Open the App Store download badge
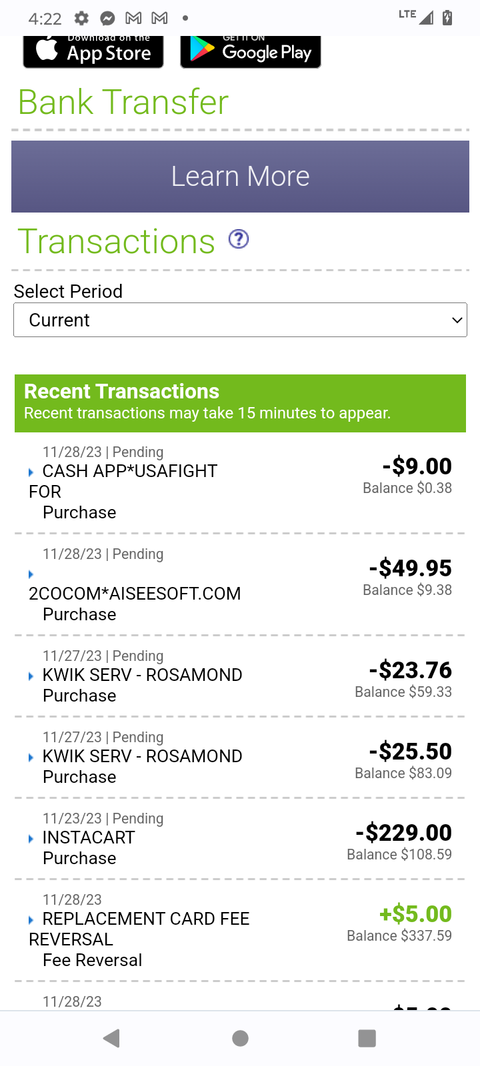The height and width of the screenshot is (1066, 480). click(x=93, y=51)
